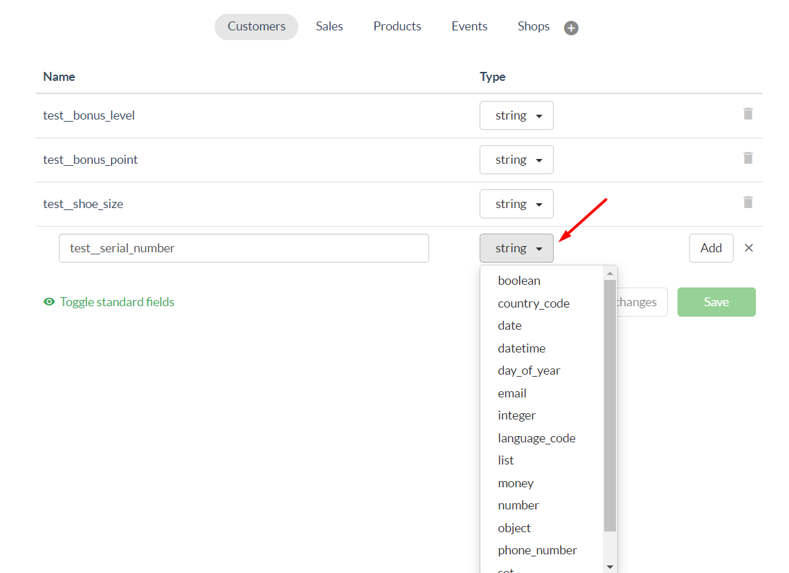Viewport: 789px width, 573px height.
Task: Click the dropdown list scrollbar thumb
Action: pyautogui.click(x=610, y=406)
